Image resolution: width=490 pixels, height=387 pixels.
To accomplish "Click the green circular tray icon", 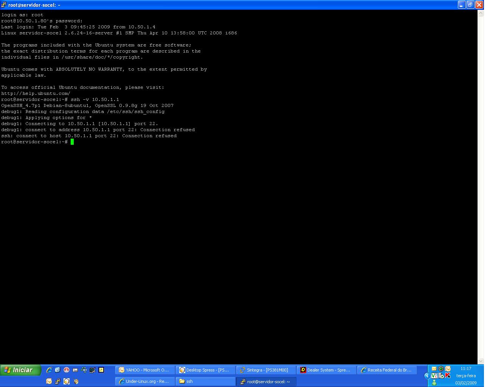I will [x=441, y=369].
